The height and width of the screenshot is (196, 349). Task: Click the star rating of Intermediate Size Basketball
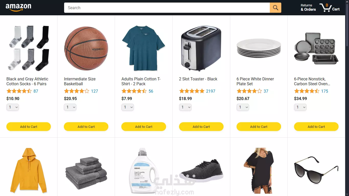[x=76, y=91]
